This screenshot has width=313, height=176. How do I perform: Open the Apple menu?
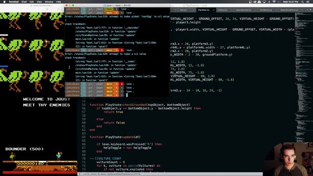click(x=4, y=2)
